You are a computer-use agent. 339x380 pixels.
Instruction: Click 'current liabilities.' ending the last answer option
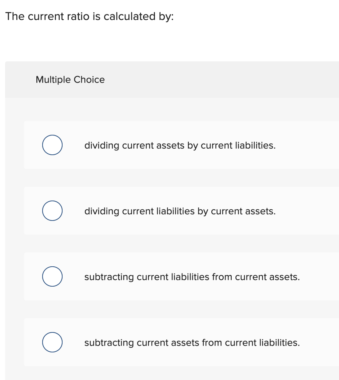tap(263, 343)
